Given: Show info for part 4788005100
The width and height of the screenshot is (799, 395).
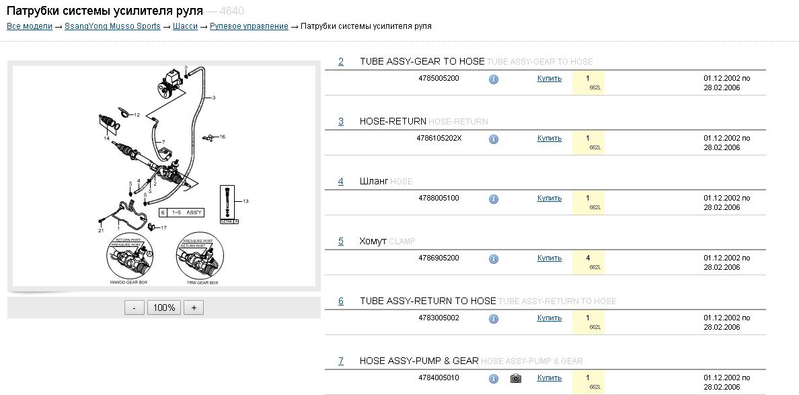Looking at the screenshot, I should (493, 199).
